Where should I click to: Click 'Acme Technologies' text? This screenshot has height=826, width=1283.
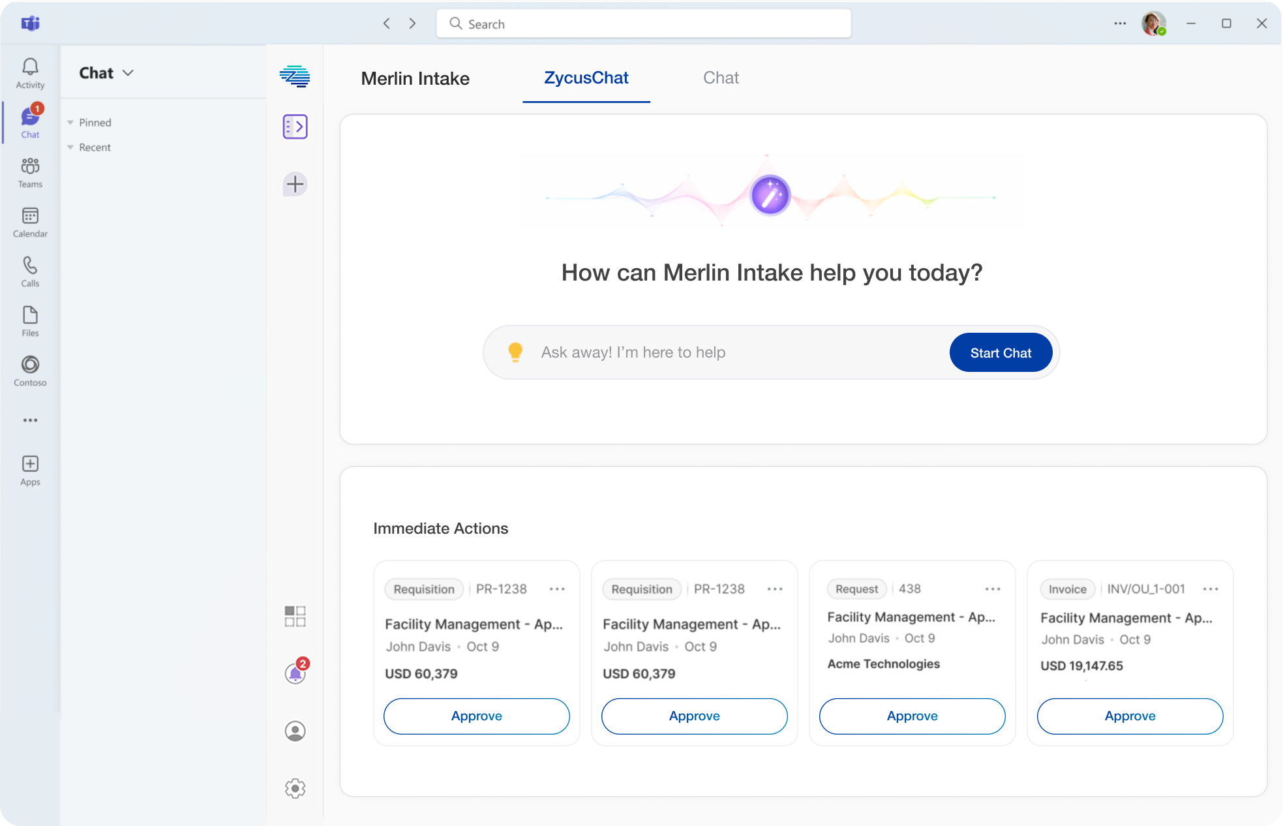tap(884, 664)
